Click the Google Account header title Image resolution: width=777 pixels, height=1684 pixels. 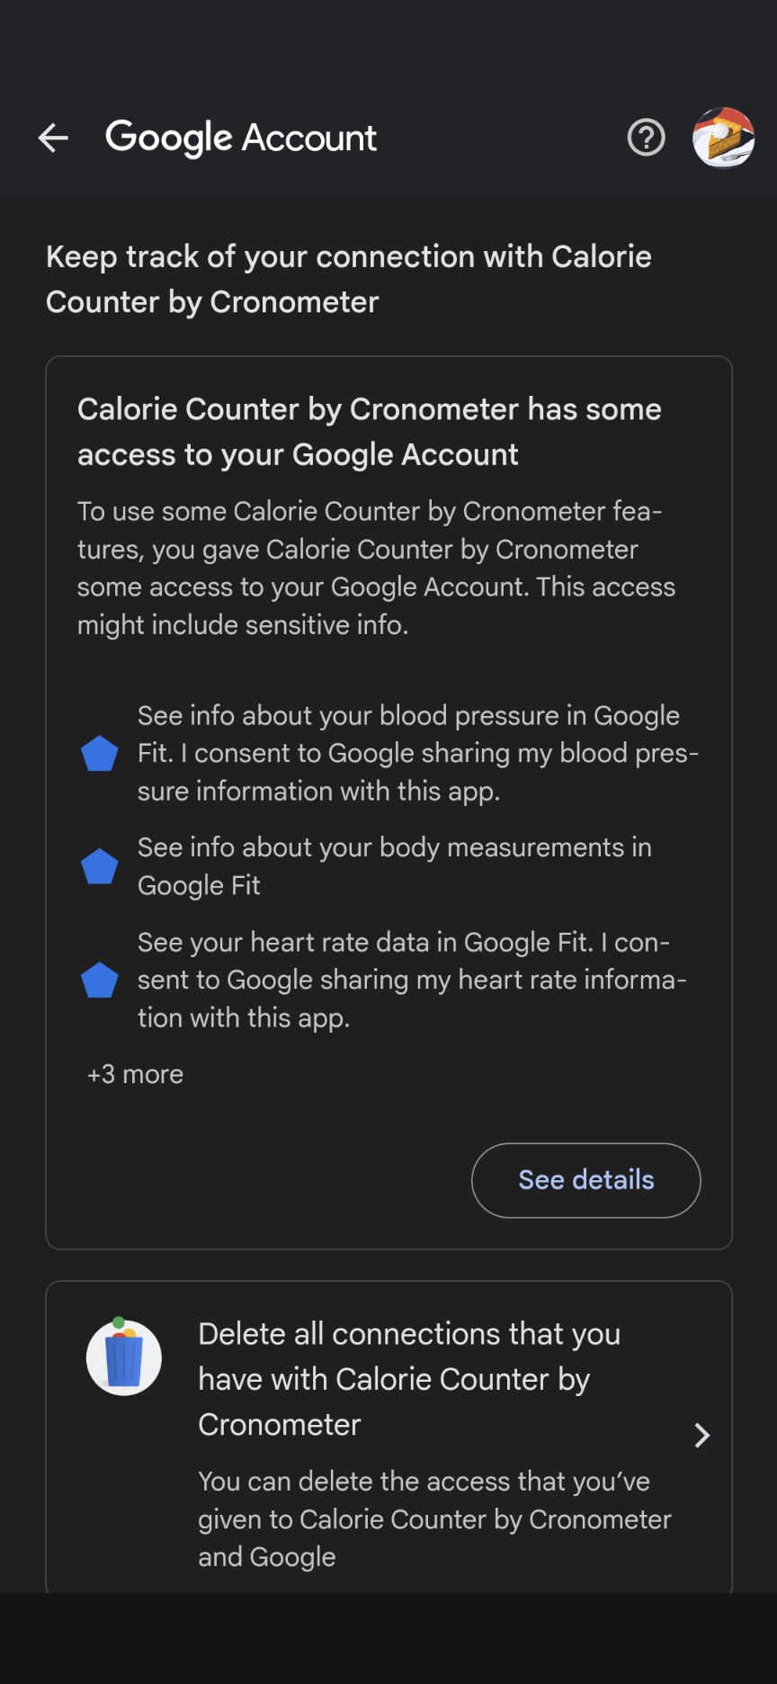(x=241, y=138)
